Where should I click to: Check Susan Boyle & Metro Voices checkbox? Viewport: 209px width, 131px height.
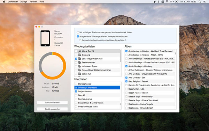(x=76, y=103)
